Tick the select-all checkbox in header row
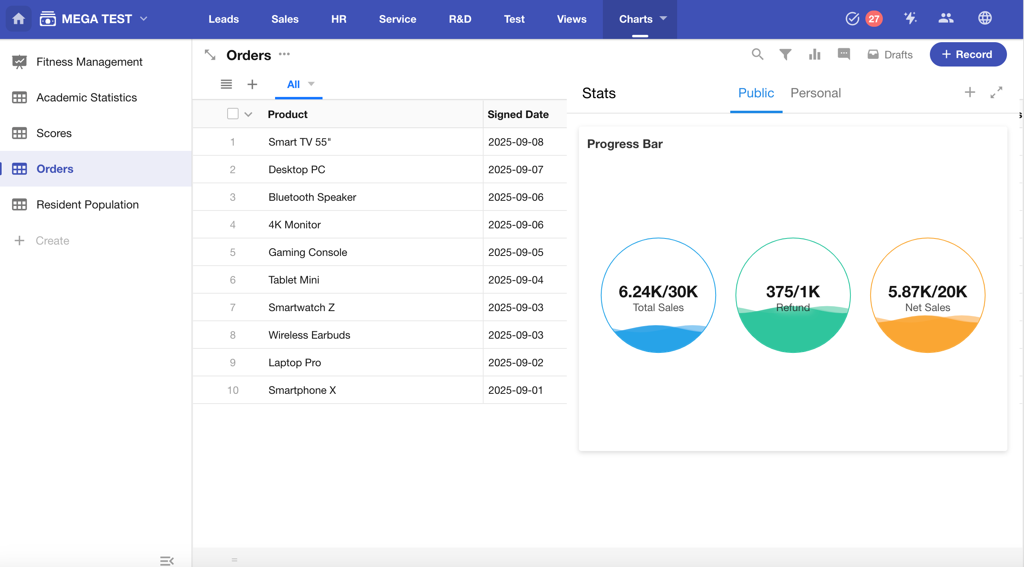This screenshot has width=1024, height=567. 232,114
